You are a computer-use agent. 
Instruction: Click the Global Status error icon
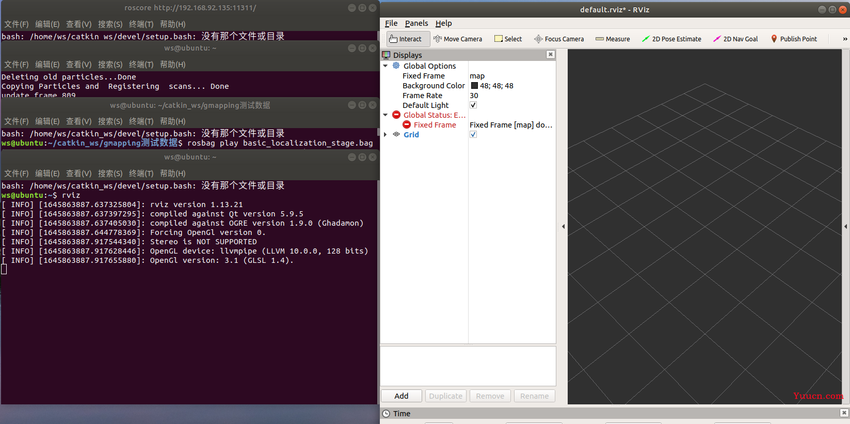coord(396,115)
